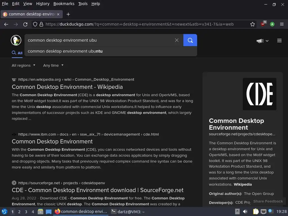Open the Bookmarks menu
The width and height of the screenshot is (288, 216).
click(x=64, y=4)
